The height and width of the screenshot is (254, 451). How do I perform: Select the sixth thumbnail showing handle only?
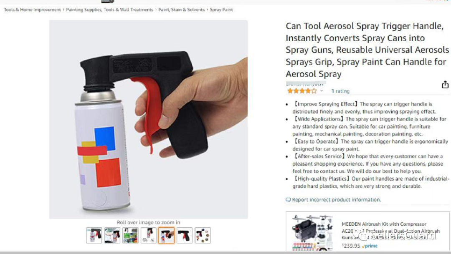tap(185, 235)
